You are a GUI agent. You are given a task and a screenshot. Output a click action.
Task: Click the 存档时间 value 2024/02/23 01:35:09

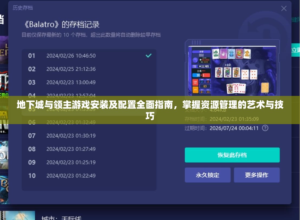(234, 119)
